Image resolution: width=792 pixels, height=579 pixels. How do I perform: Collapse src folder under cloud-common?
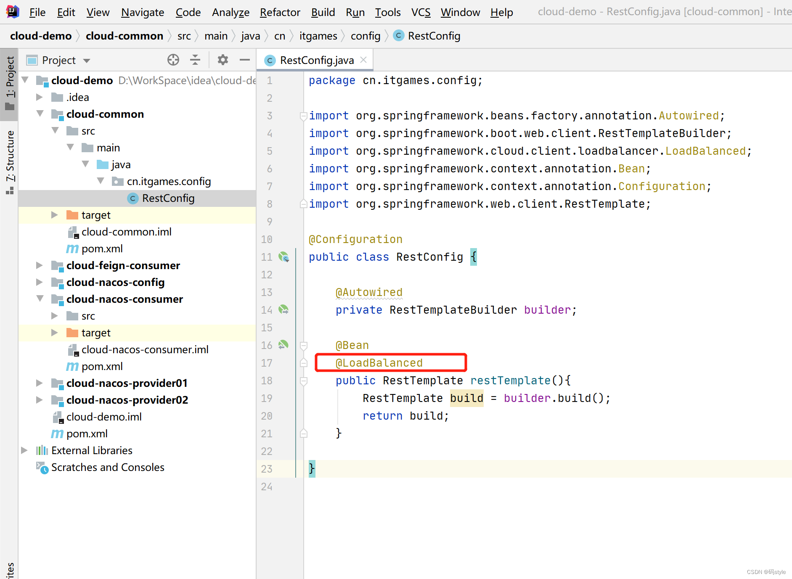[x=55, y=130]
